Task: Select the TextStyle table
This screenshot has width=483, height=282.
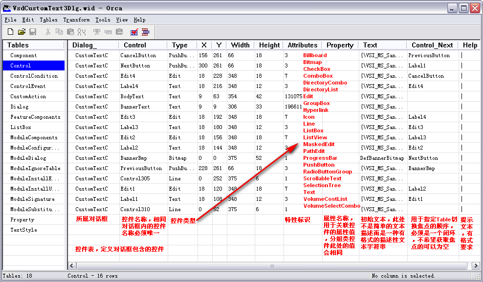Action: point(23,230)
